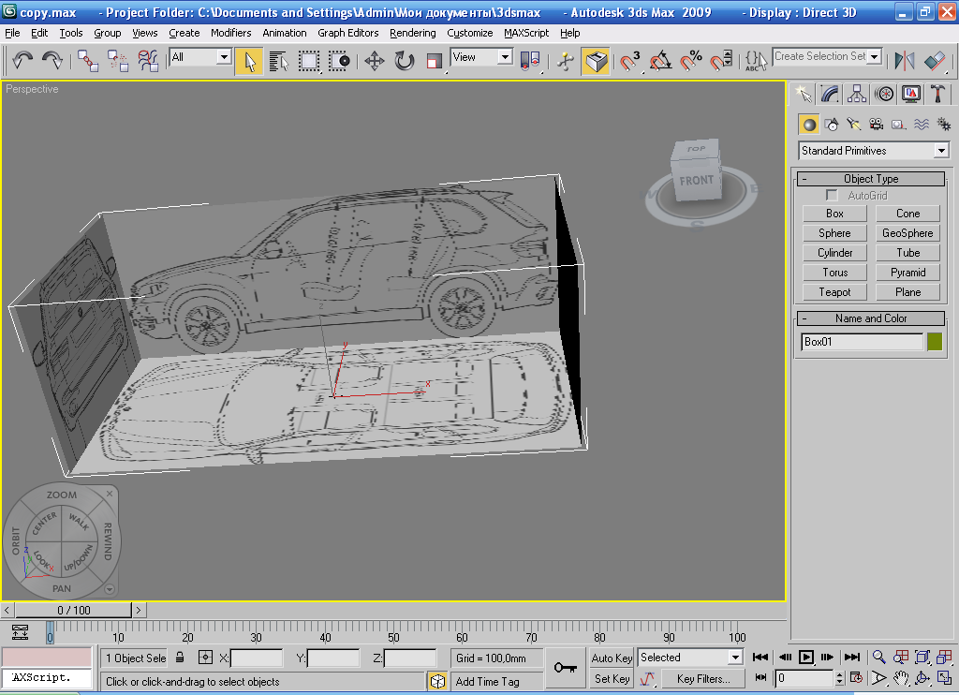The image size is (959, 695).
Task: Open Box01 object color swatch
Action: coord(935,341)
